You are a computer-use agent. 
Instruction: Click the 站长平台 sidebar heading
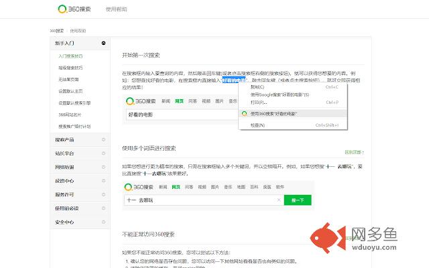(64, 153)
